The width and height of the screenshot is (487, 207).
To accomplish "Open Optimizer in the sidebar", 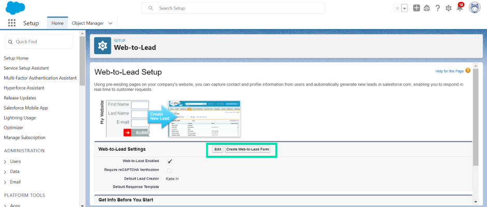I will pos(13,127).
